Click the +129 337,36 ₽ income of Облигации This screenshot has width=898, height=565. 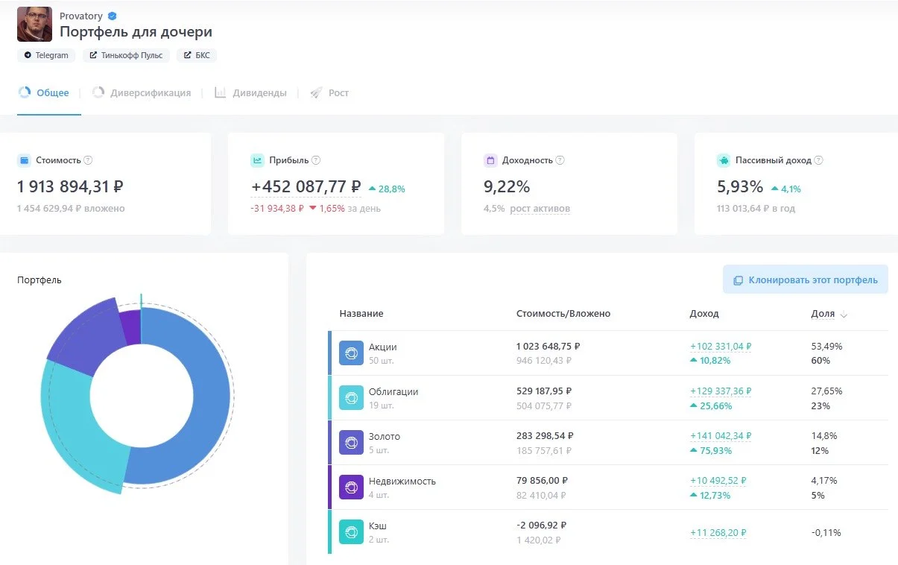pyautogui.click(x=721, y=391)
